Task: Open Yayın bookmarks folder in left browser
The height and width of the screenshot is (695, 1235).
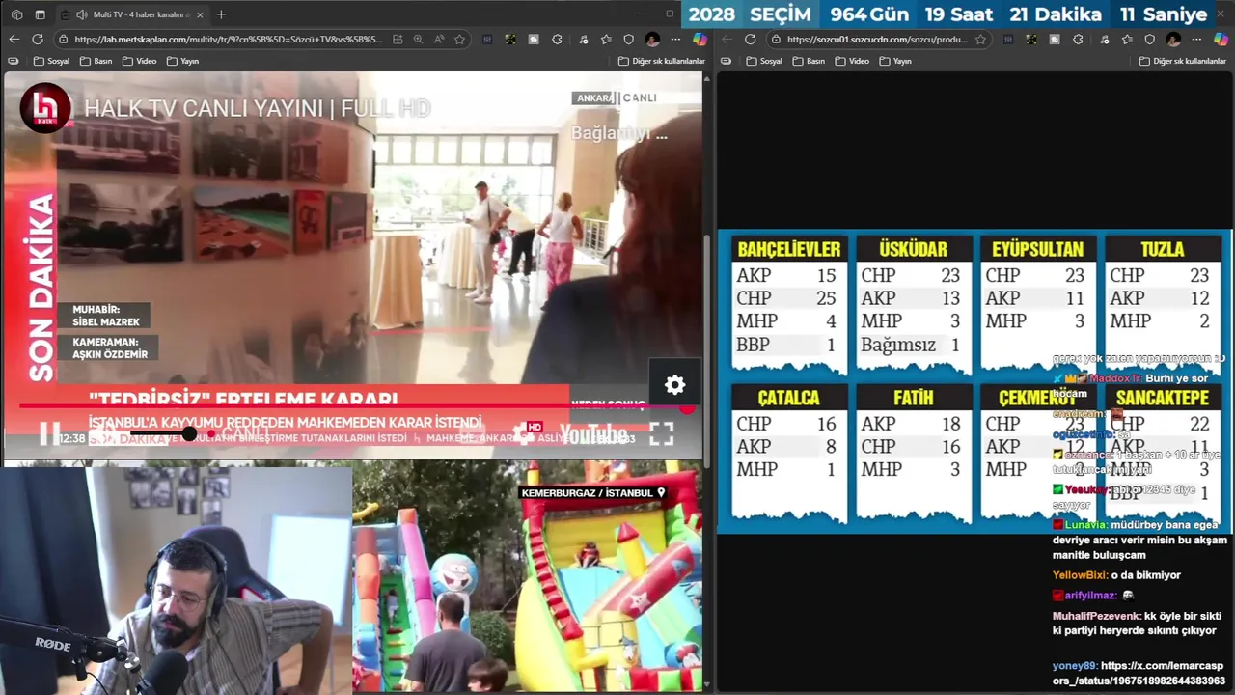Action: pyautogui.click(x=182, y=61)
